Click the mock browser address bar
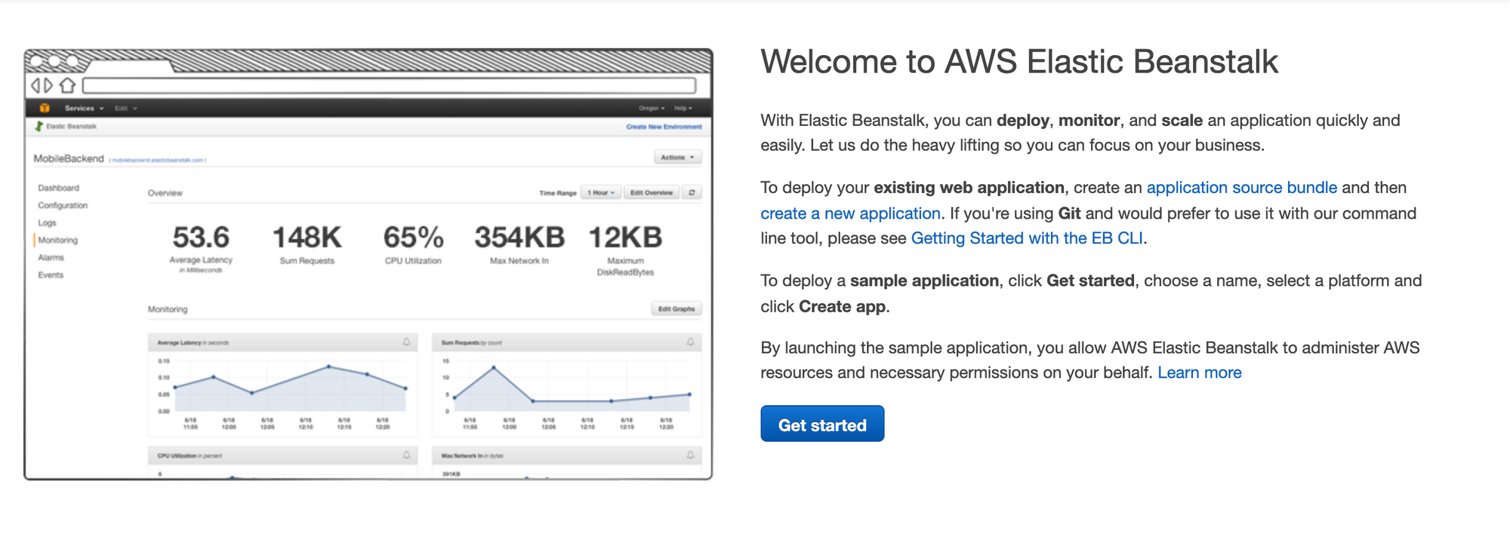Image resolution: width=1510 pixels, height=534 pixels. coord(389,85)
